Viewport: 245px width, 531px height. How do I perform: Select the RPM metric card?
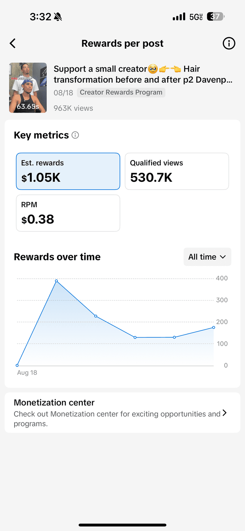click(x=68, y=213)
